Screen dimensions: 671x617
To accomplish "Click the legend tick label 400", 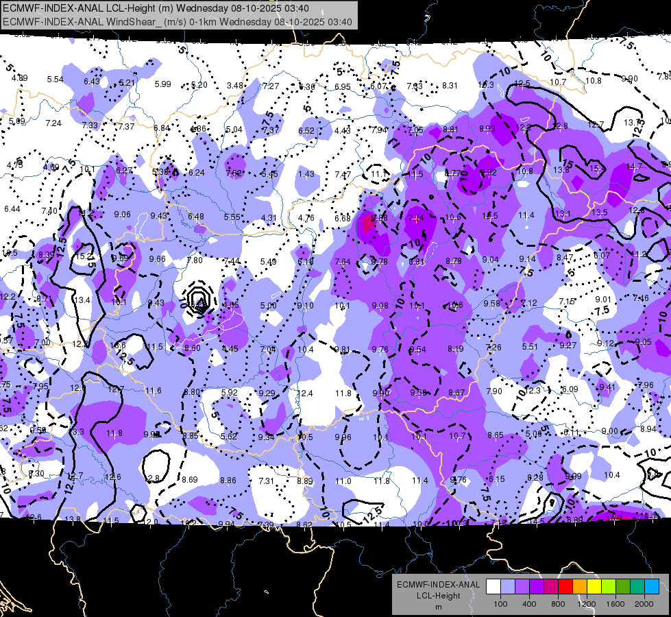I will click(529, 604).
